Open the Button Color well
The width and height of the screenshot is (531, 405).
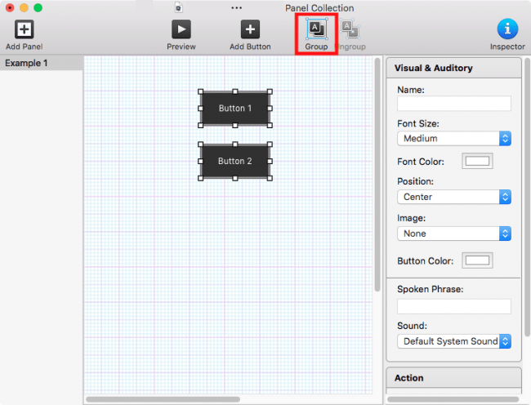click(x=477, y=260)
